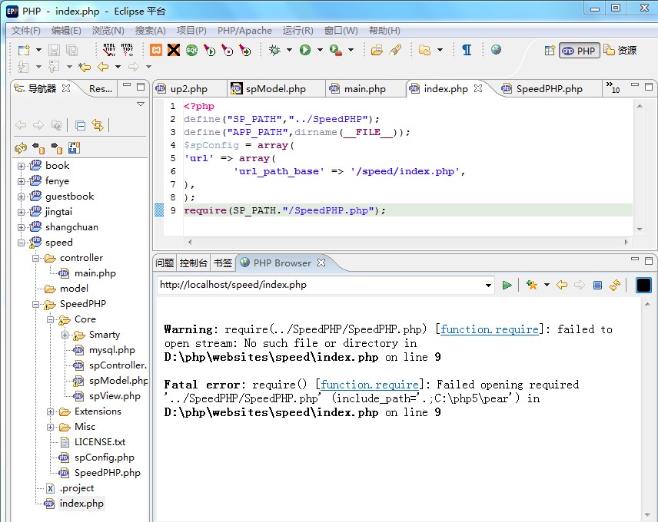This screenshot has height=522, width=658.
Task: Click the editor horizontal scrollbar
Action: point(407,242)
